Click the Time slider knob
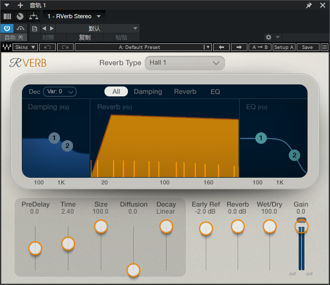Viewport: 330px width, 285px height. pyautogui.click(x=68, y=244)
